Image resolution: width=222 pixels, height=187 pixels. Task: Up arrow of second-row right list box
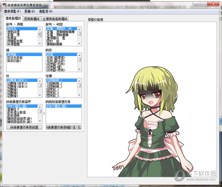coord(79,55)
